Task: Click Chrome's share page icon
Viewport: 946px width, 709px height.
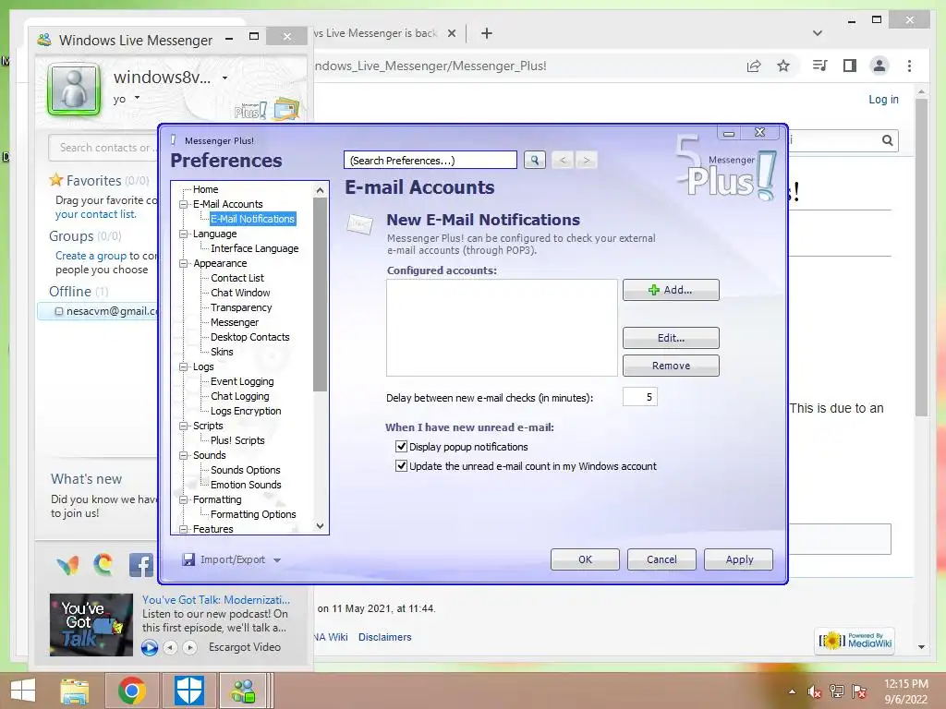Action: (x=754, y=66)
